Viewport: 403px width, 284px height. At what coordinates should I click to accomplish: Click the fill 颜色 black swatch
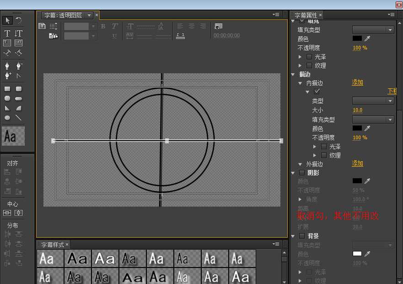click(357, 38)
